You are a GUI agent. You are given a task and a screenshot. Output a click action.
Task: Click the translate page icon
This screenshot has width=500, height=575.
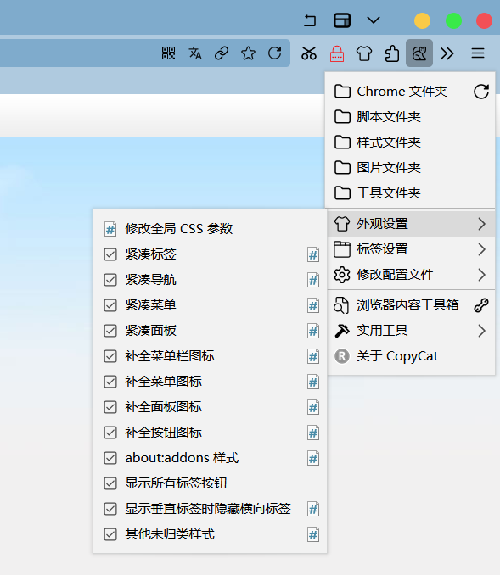click(x=195, y=53)
